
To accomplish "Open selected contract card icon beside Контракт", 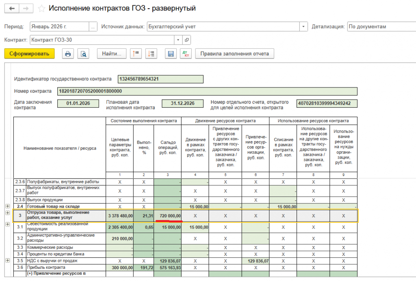I will 187,40.
